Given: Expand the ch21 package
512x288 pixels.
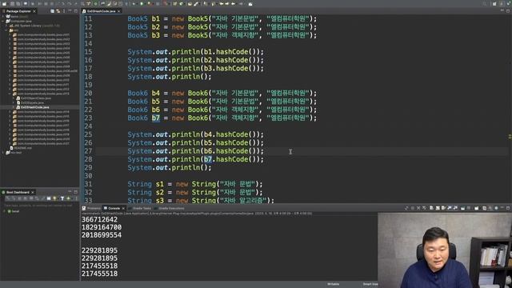Looking at the screenshot, I should pos(10,144).
